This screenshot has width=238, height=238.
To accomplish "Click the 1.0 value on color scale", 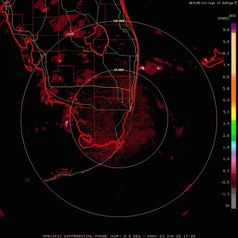I will [226, 159].
